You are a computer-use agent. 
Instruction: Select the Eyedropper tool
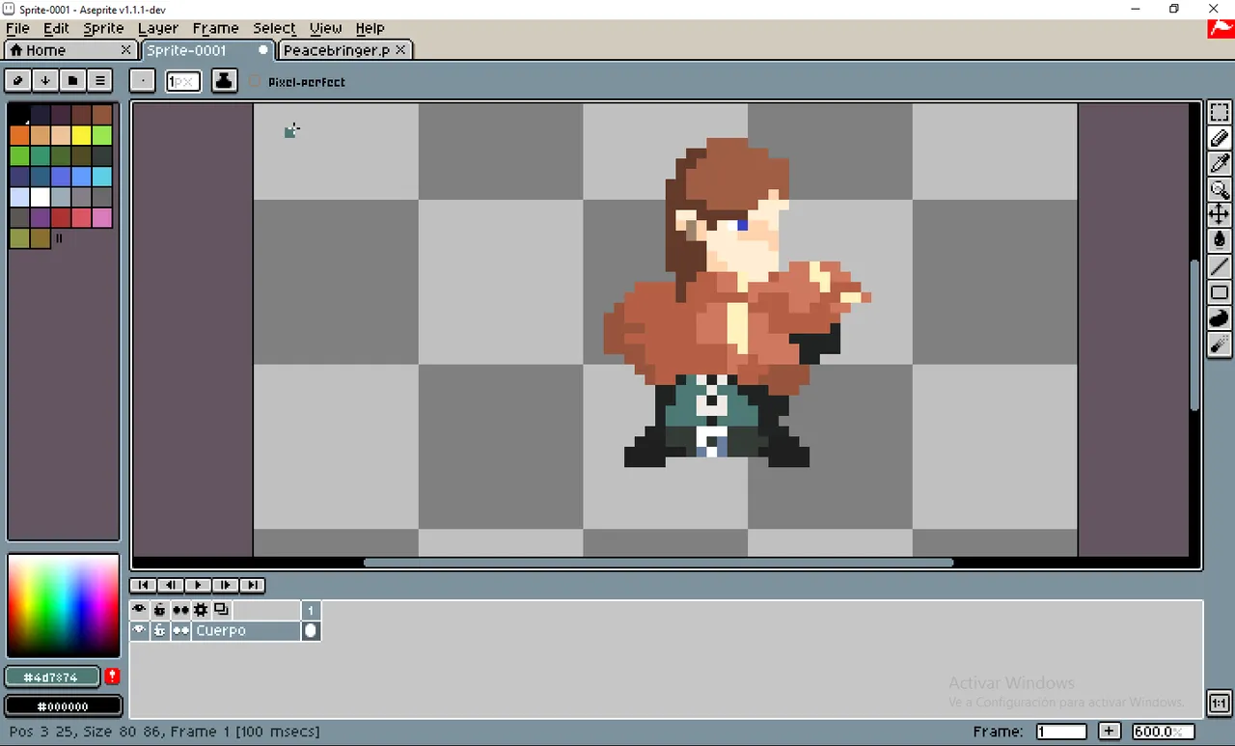(1219, 163)
